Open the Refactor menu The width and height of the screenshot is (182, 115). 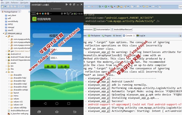tap(15, 2)
